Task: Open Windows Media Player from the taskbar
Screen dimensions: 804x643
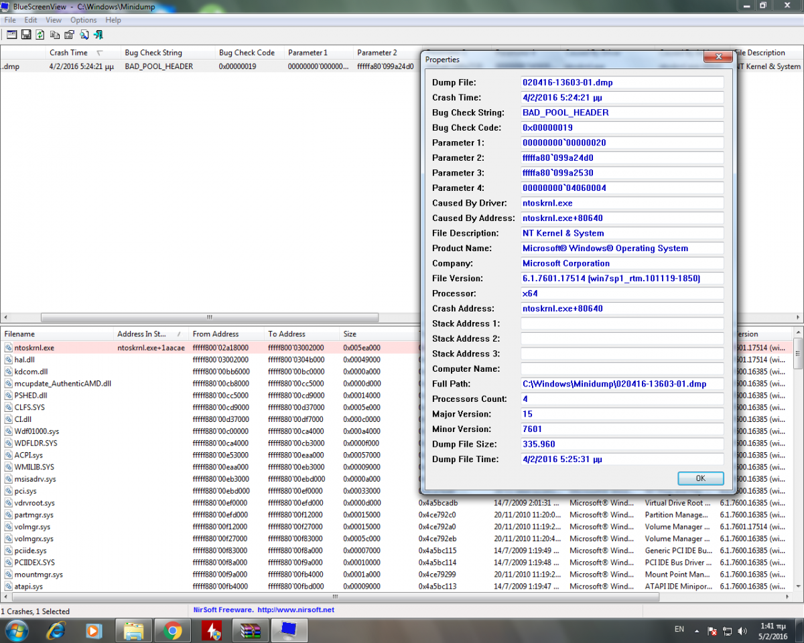Action: [94, 630]
